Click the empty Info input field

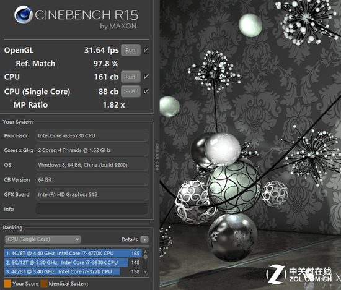tap(92, 209)
